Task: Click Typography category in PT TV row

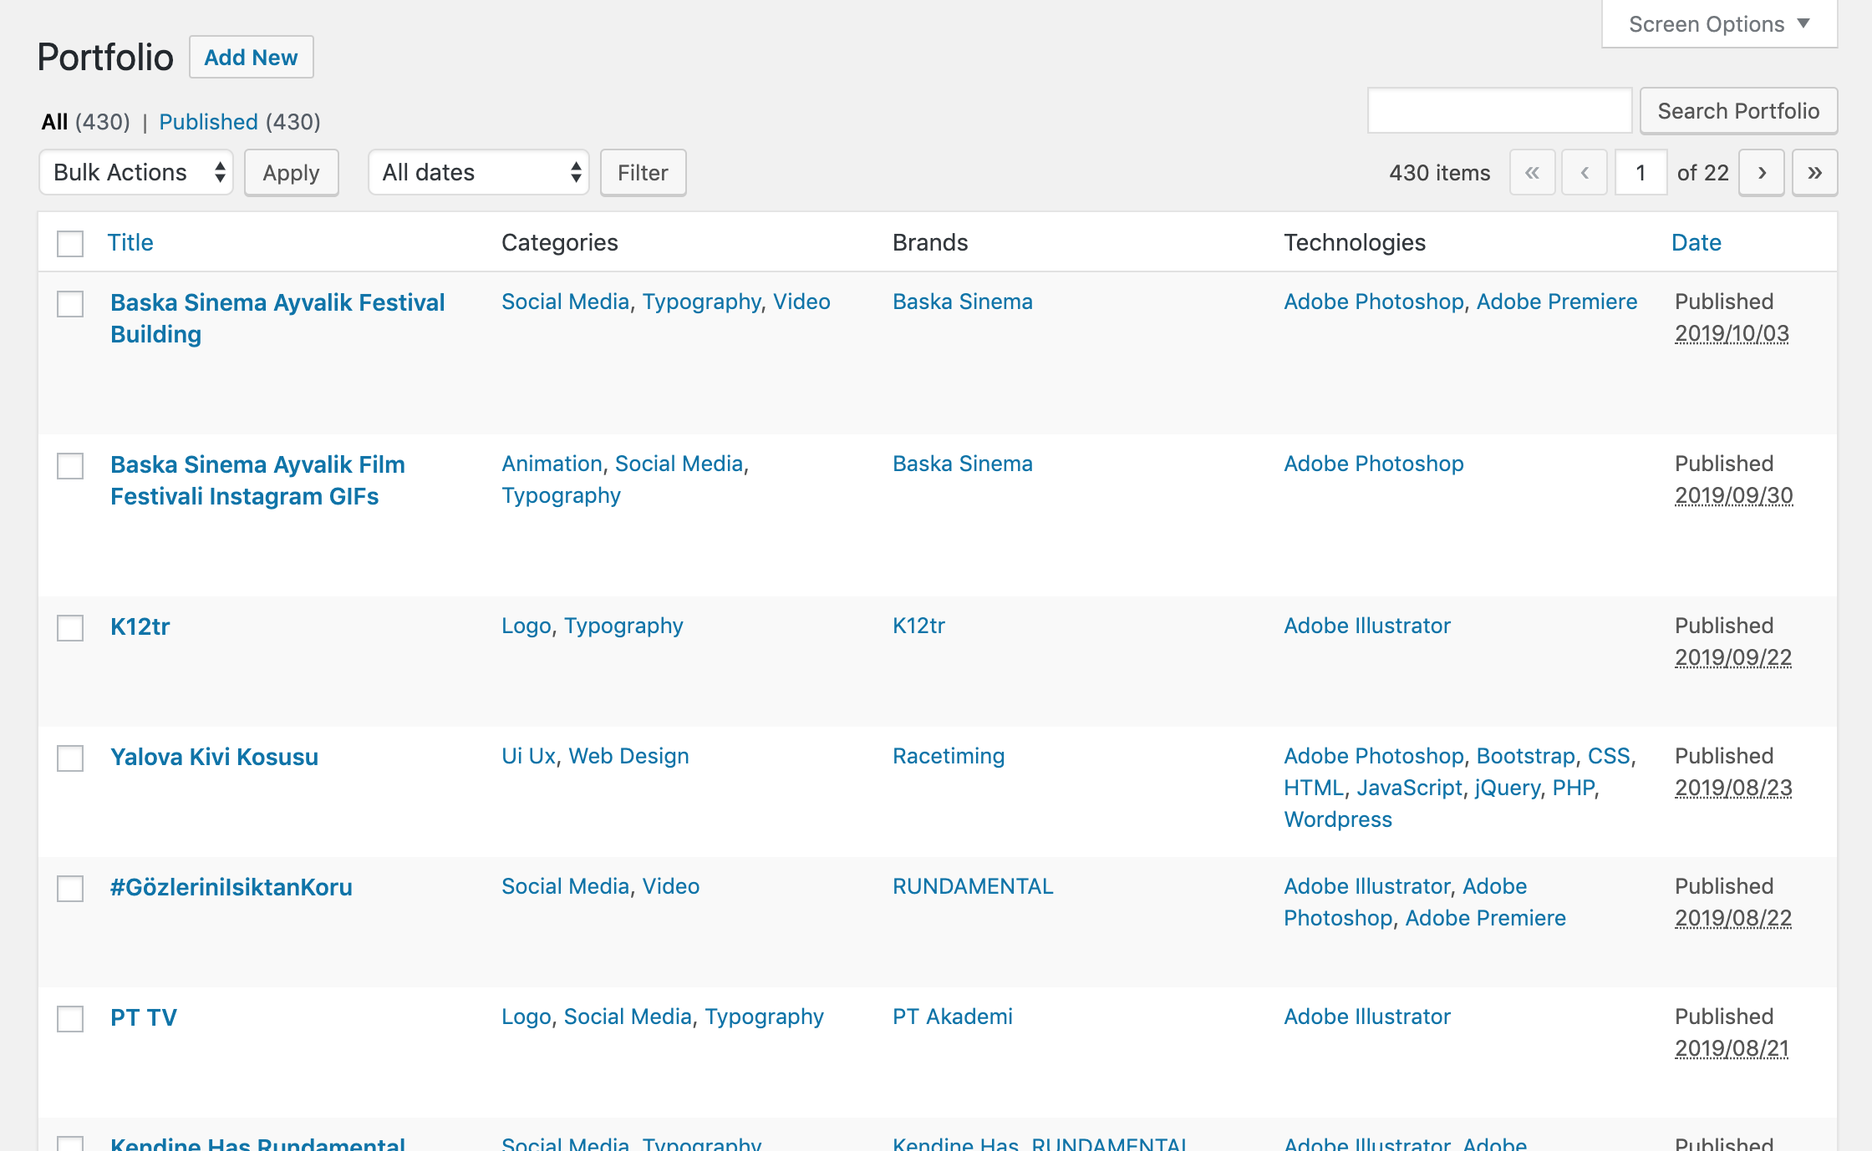Action: tap(764, 1017)
